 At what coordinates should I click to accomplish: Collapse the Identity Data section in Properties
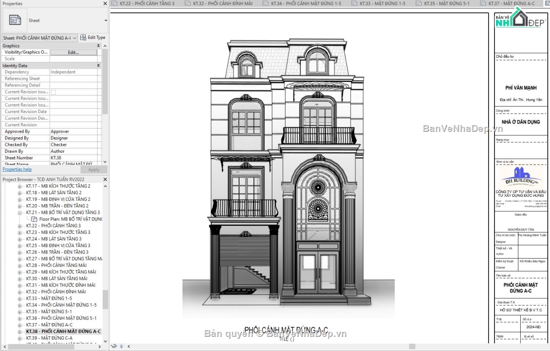tap(99, 65)
